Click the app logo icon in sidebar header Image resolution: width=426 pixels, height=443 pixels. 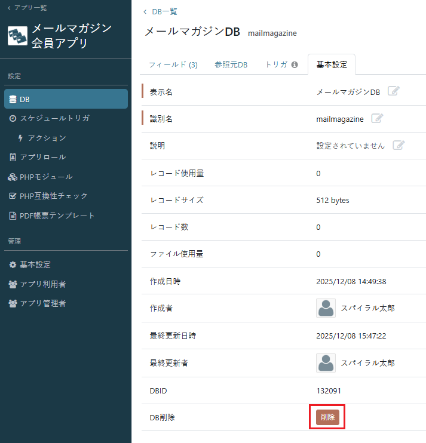(x=17, y=35)
